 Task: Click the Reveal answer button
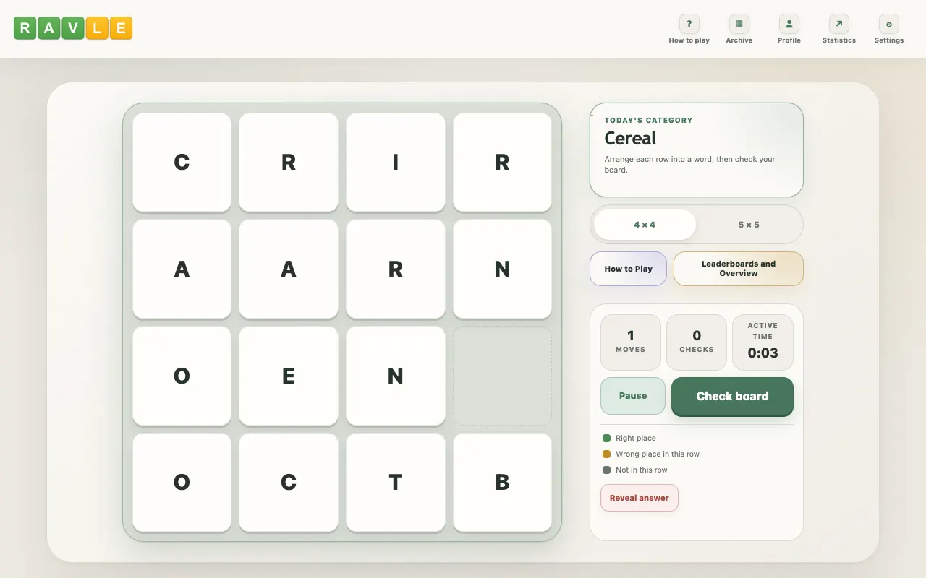click(640, 498)
